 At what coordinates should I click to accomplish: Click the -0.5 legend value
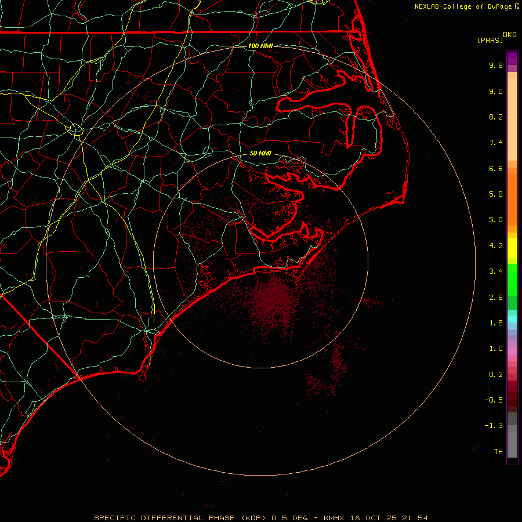(x=494, y=400)
